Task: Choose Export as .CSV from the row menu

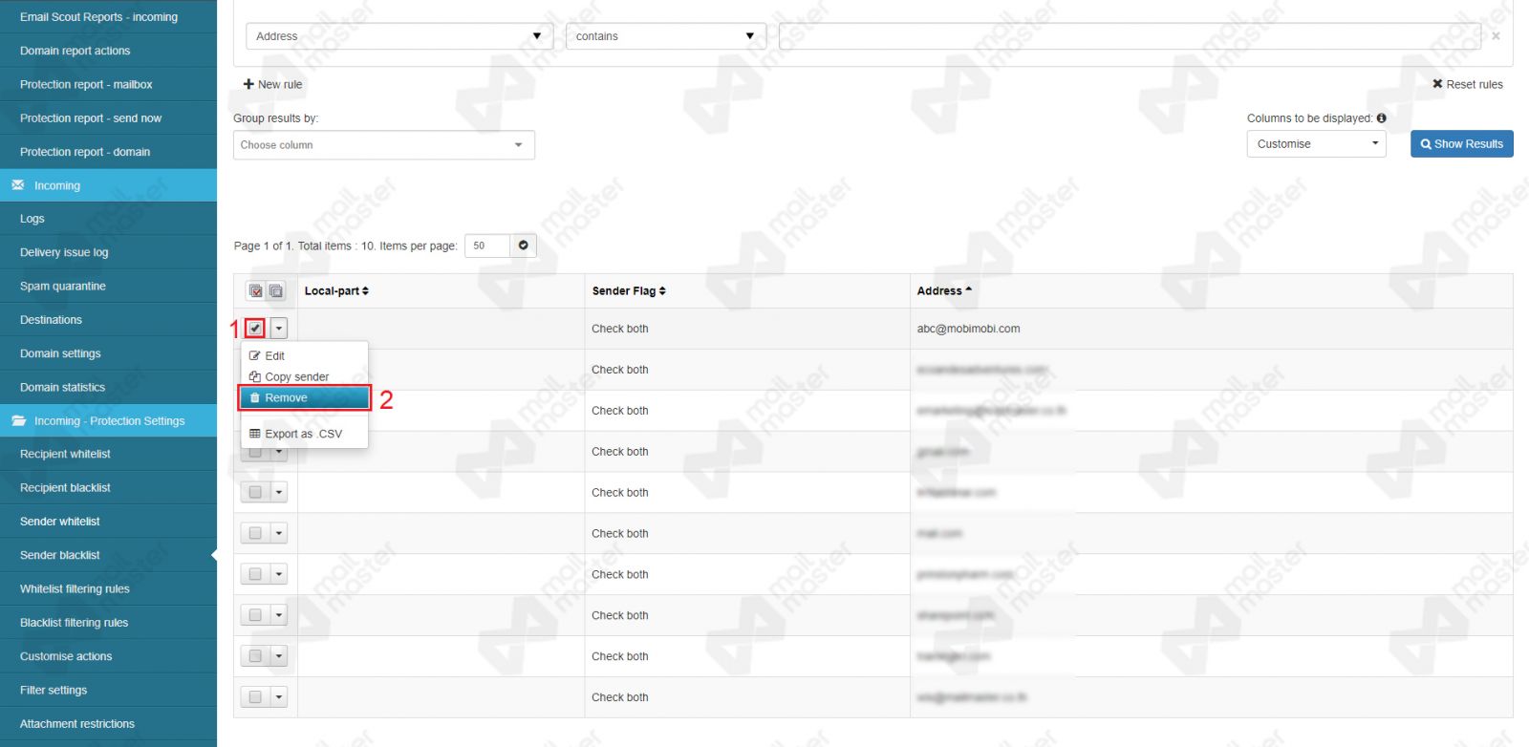Action: coord(304,434)
